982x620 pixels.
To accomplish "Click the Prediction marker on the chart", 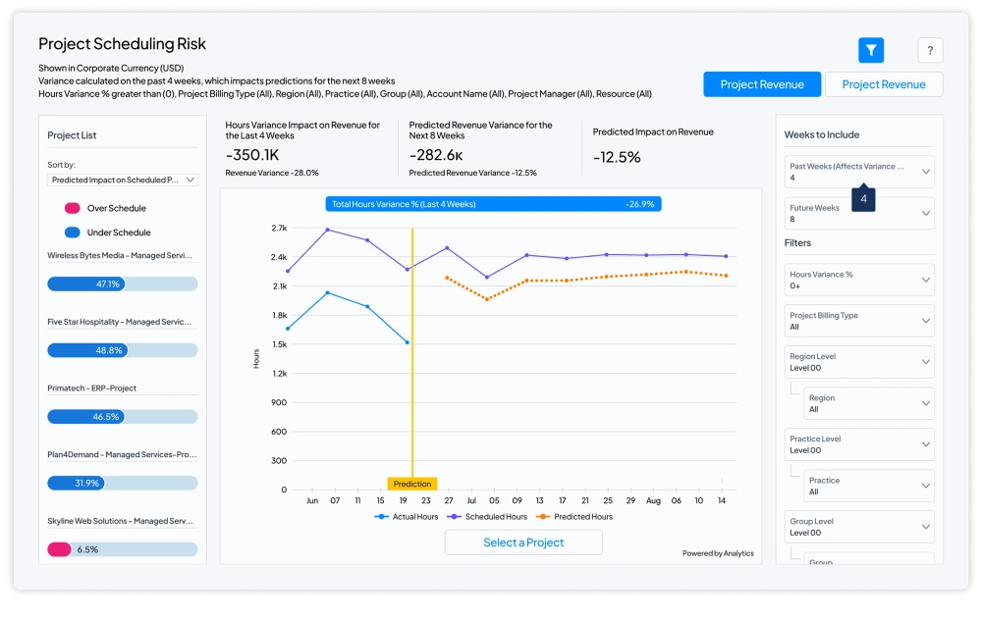I will [412, 484].
